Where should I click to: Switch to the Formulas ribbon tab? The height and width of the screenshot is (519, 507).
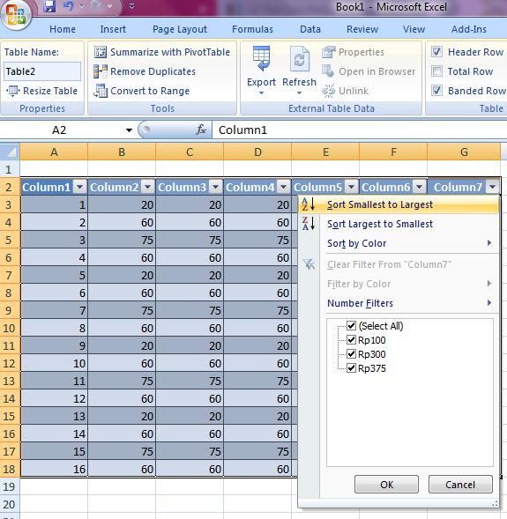(x=252, y=29)
